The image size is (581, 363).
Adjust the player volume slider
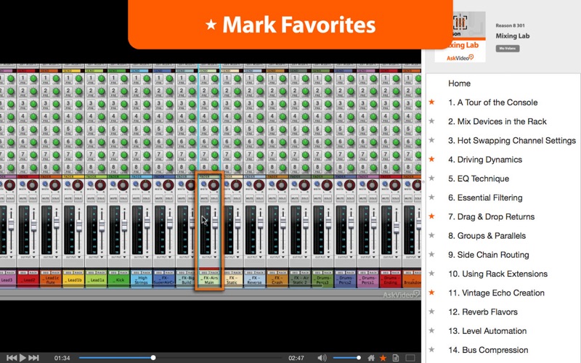coord(347,358)
